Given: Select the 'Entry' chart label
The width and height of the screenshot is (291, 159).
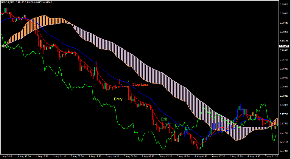Looking at the screenshot, I should (x=118, y=99).
